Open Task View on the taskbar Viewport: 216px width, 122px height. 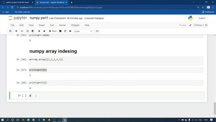(x=18, y=120)
